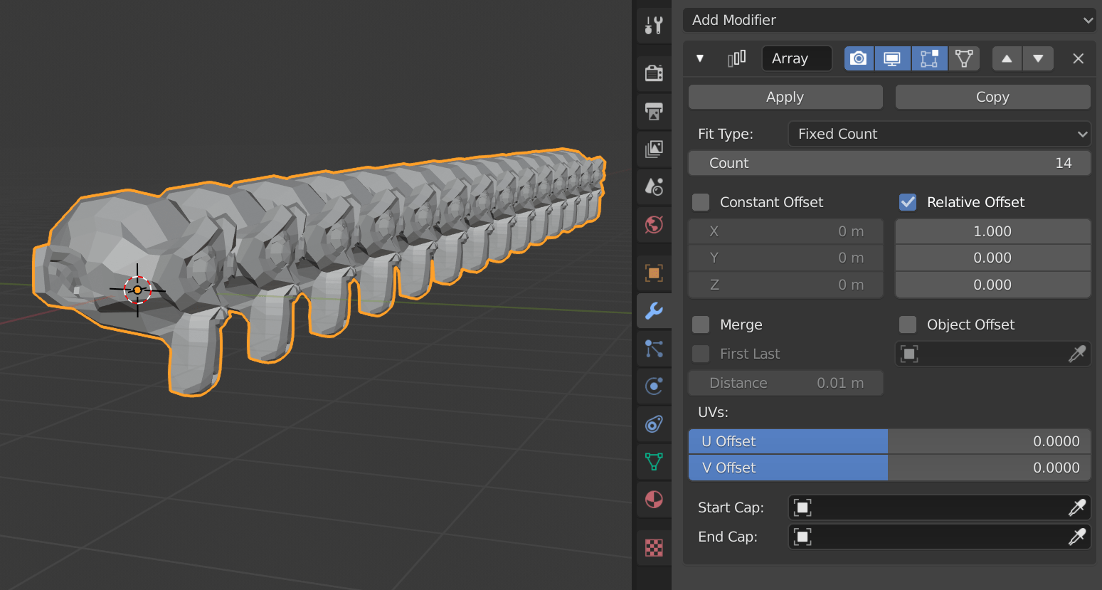Switch to the Render properties tab

[654, 73]
